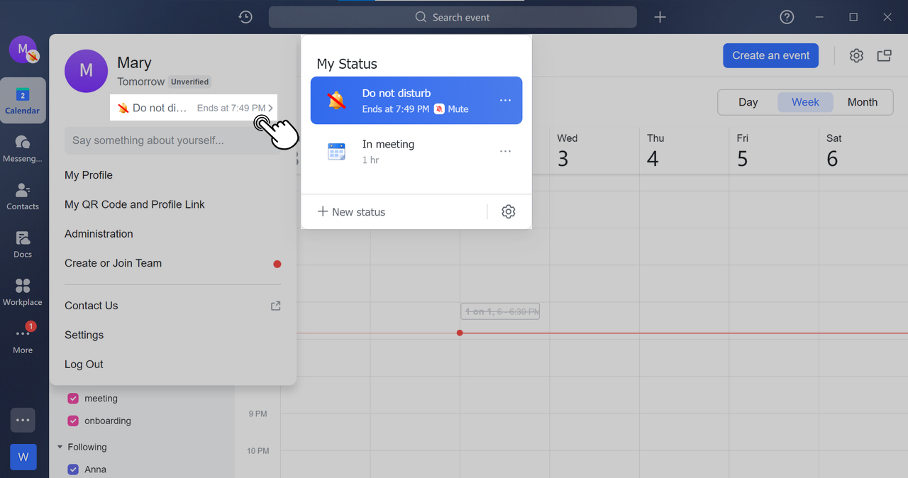Screen dimensions: 908x478
Task: Switch to Month calendar view
Action: click(x=862, y=101)
